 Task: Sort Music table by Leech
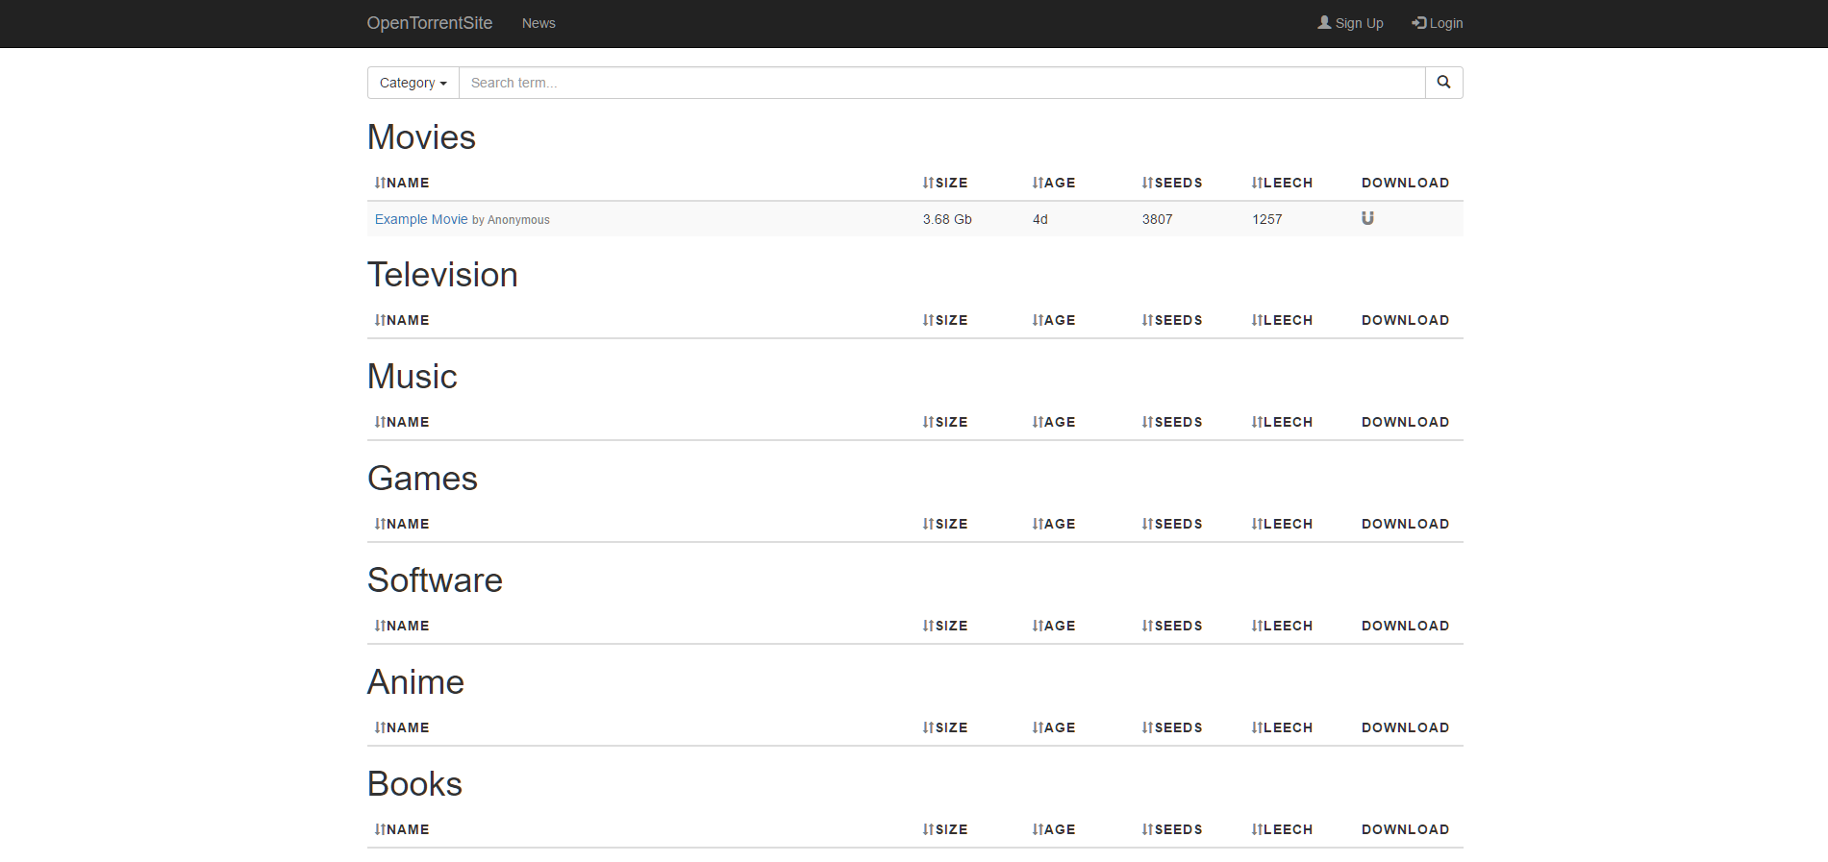(1282, 422)
